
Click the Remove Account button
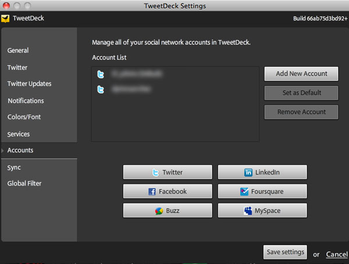(x=301, y=112)
